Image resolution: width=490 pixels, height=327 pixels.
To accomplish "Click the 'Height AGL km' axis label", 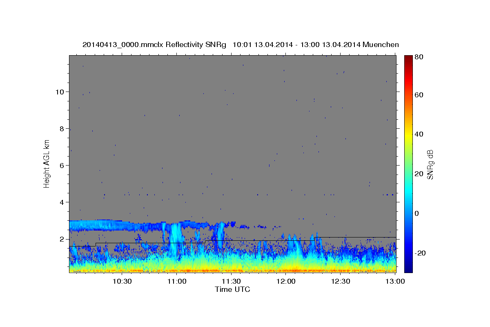I will 47,164.
